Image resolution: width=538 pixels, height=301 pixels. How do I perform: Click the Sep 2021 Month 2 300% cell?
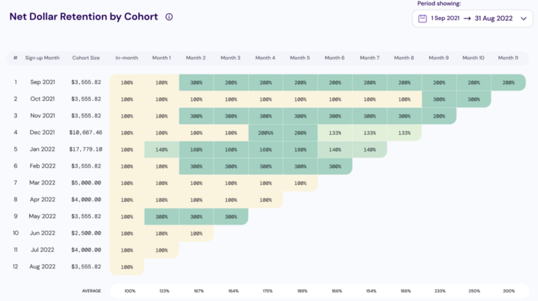coord(196,83)
